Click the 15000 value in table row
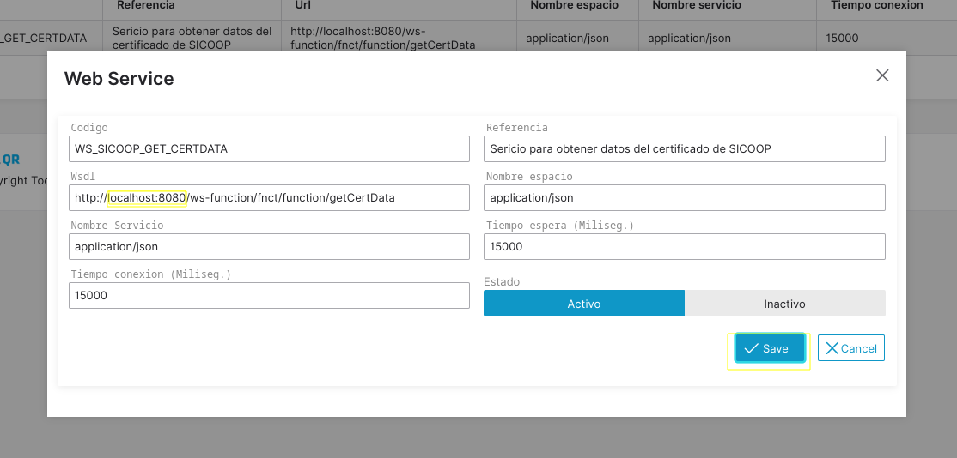This screenshot has width=957, height=458. 841,38
